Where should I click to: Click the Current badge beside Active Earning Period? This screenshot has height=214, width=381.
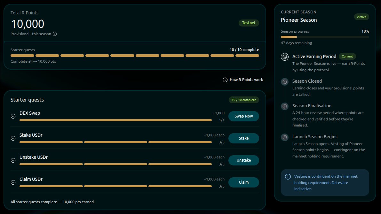(347, 57)
